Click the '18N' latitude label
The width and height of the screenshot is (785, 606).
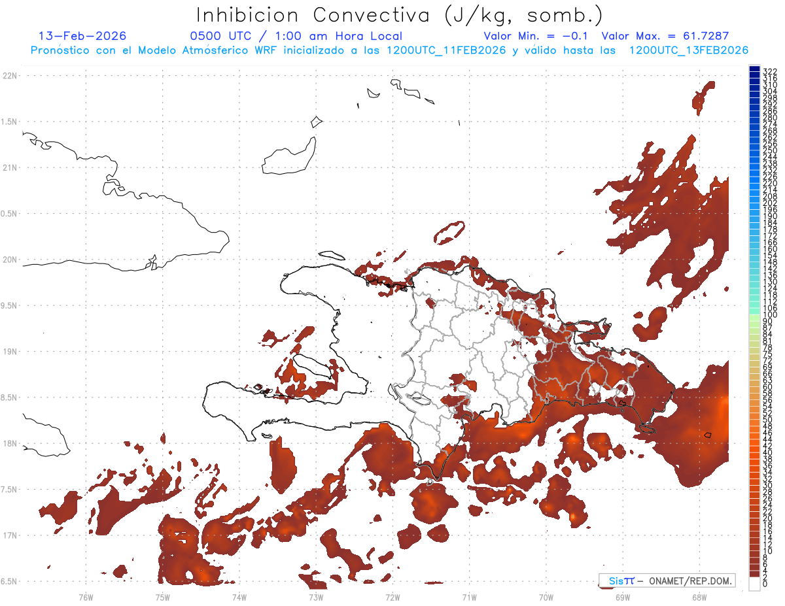(10, 443)
